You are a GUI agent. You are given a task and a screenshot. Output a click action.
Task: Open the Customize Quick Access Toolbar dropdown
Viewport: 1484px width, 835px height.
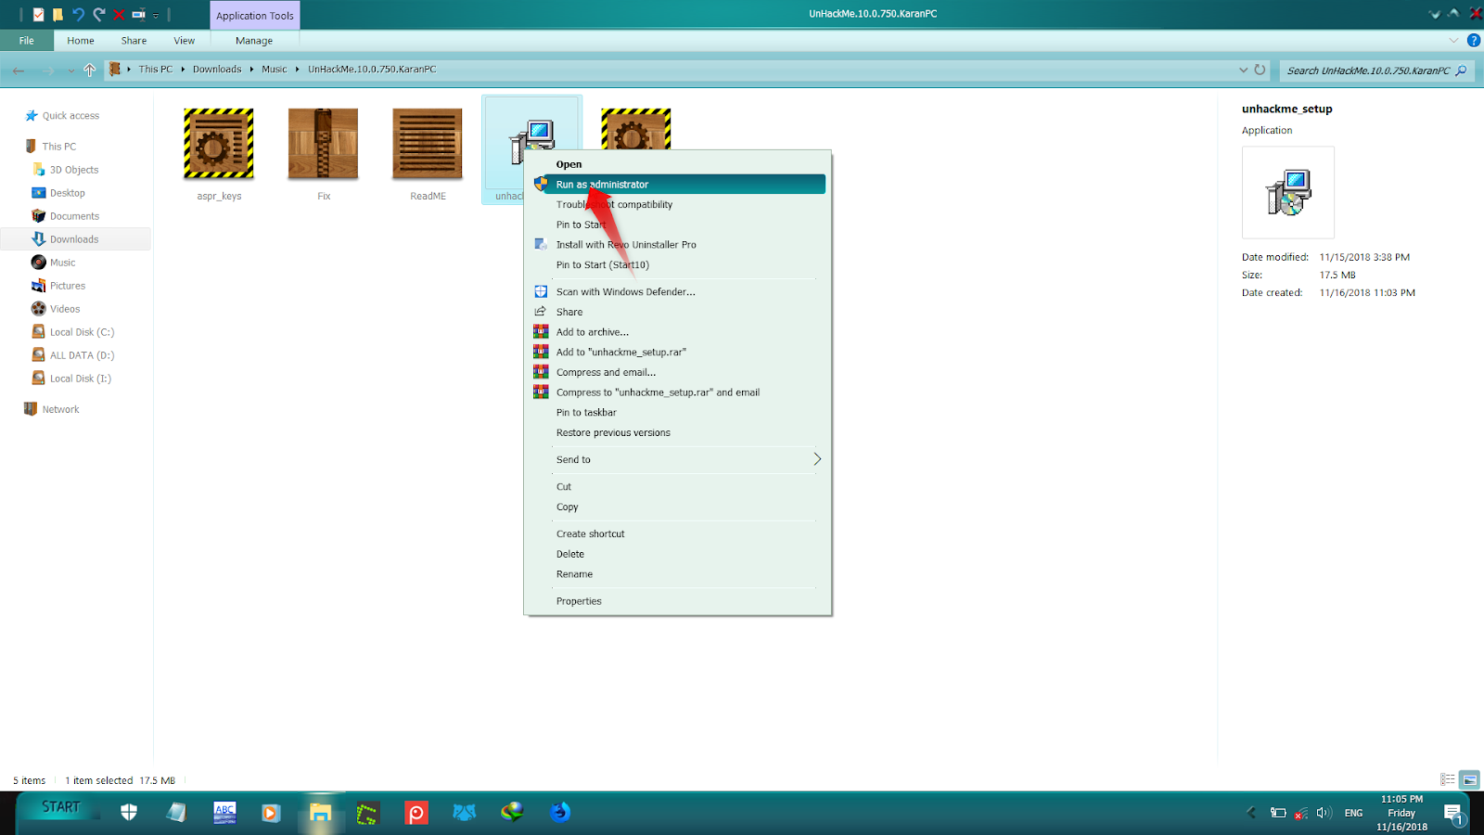[x=156, y=15]
